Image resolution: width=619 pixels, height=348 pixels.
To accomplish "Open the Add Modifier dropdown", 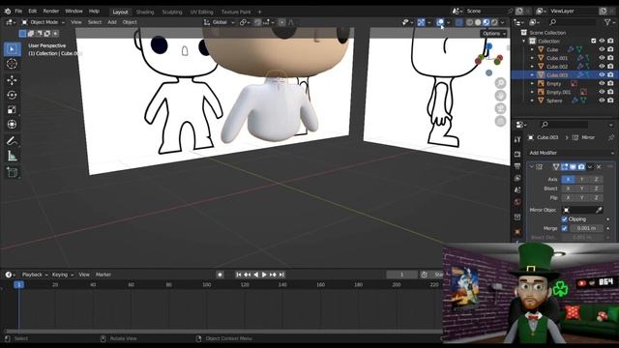I will pyautogui.click(x=572, y=153).
